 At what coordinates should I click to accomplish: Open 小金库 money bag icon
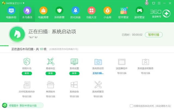(107, 11)
